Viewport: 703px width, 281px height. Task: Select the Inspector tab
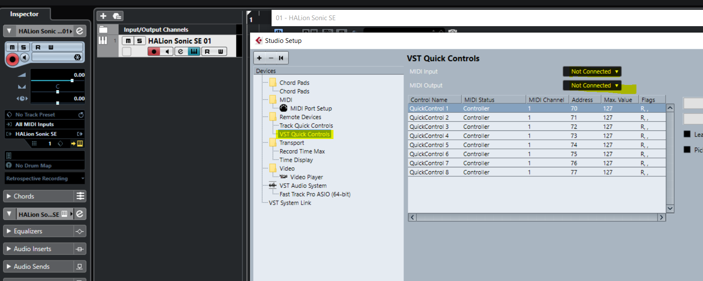tap(24, 14)
